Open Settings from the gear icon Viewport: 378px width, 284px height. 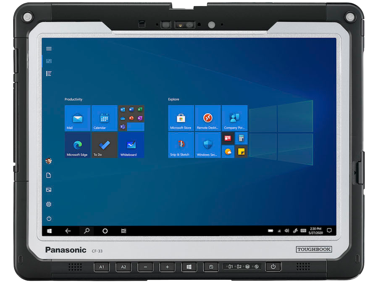[49, 204]
